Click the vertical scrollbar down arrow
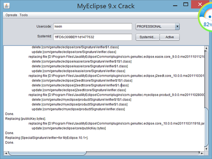212x159 pixels. pos(206,149)
